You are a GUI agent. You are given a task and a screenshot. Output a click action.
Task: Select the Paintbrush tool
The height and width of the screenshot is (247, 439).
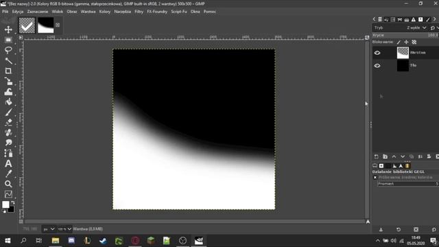(x=8, y=112)
